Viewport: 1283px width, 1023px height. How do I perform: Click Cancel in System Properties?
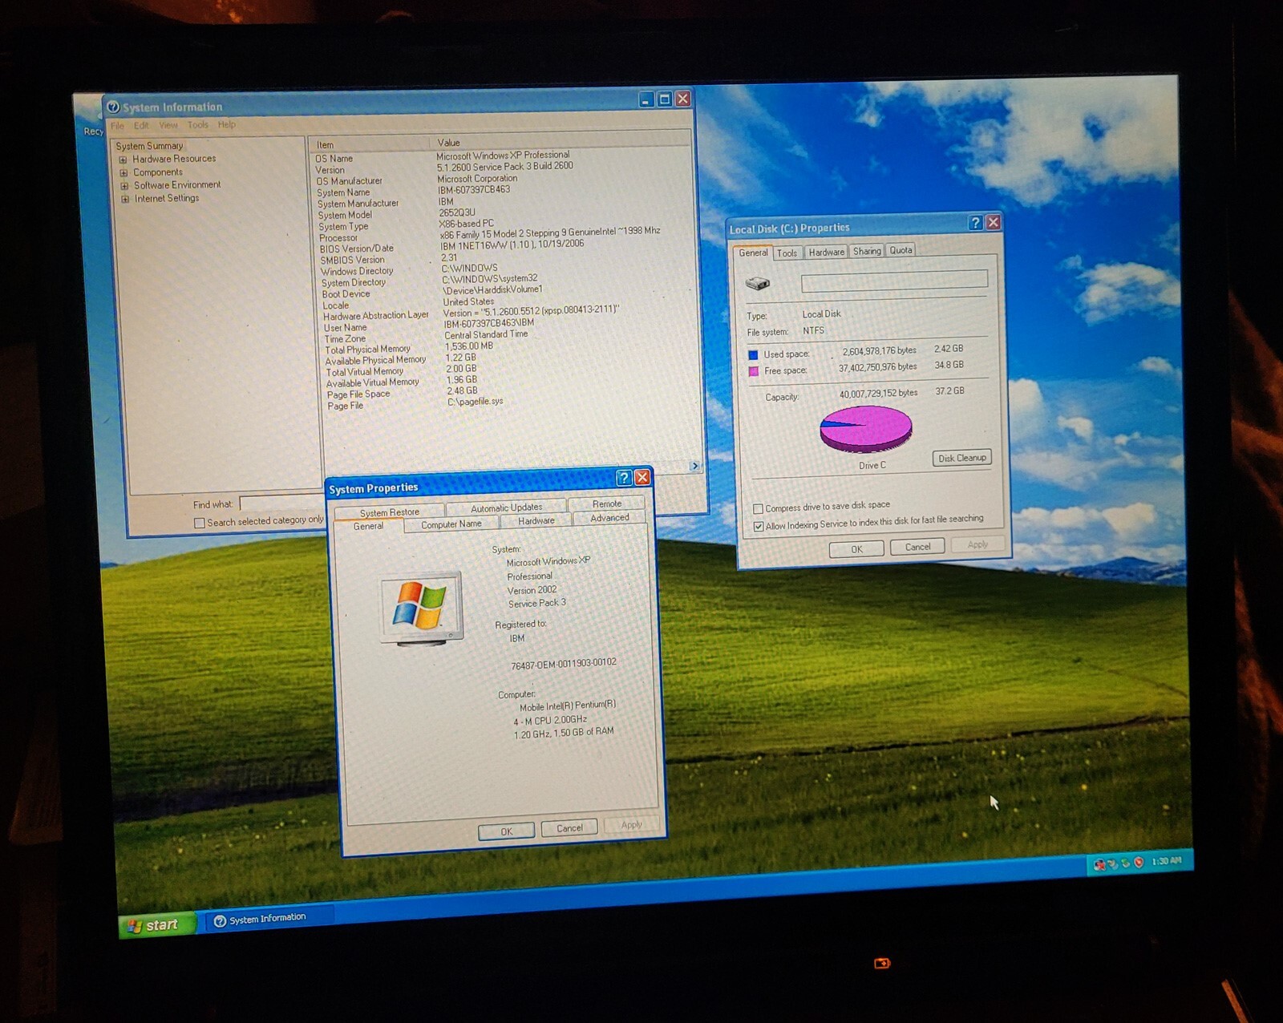click(x=569, y=828)
